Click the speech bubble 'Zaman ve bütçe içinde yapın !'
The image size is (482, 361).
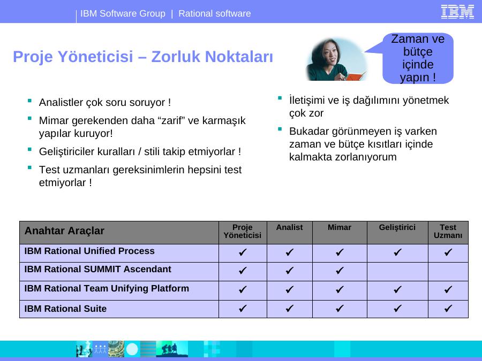point(418,58)
